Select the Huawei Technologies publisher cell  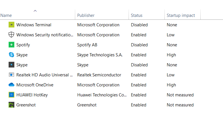(102, 95)
